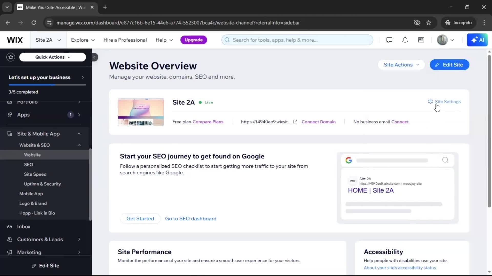The image size is (492, 276).
Task: Click the Site Settings link text
Action: point(448,101)
